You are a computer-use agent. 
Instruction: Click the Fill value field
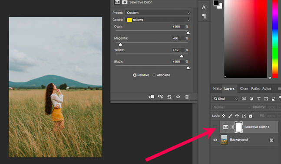(x=271, y=116)
